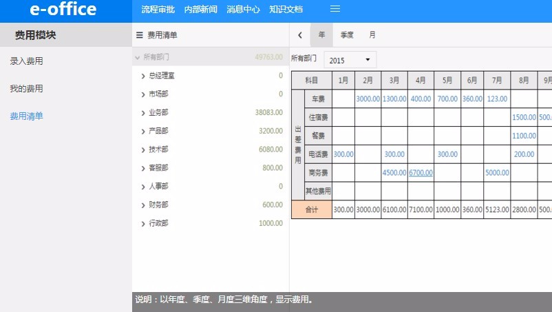The height and width of the screenshot is (312, 552).
Task: Expand the 财务部 department
Action: pos(143,205)
